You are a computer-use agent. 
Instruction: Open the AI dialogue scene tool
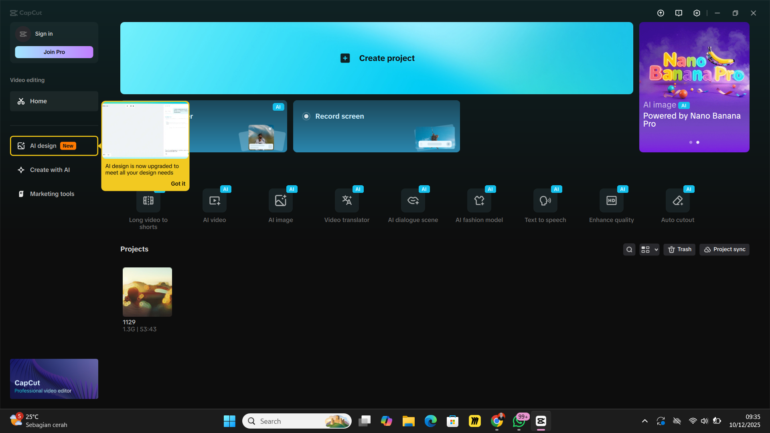tap(413, 201)
